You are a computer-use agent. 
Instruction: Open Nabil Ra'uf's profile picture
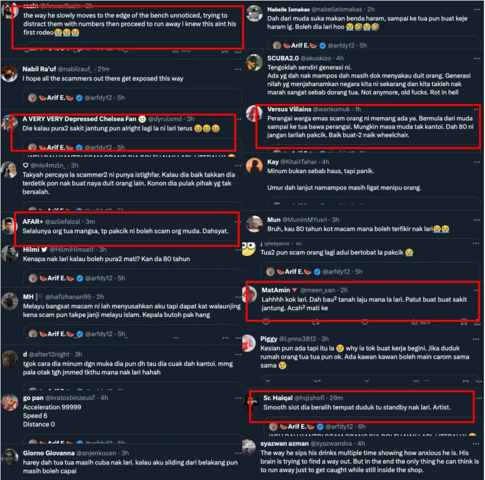(x=9, y=74)
